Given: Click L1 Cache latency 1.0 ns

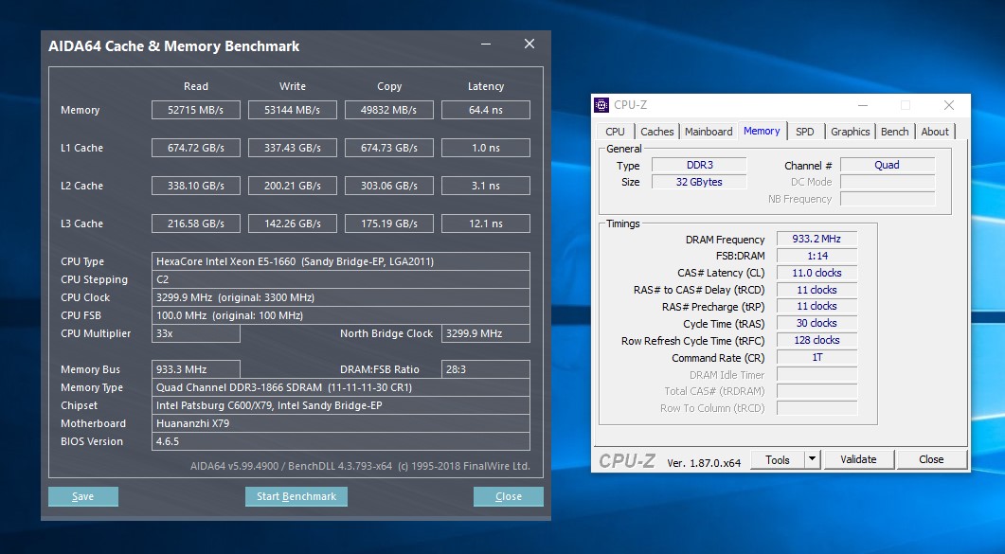Looking at the screenshot, I should 486,148.
